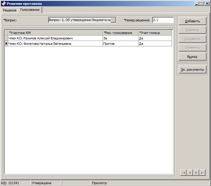This screenshot has height=186, width=211.
Task: Go to last record navigation arrow
Action: [203, 173]
